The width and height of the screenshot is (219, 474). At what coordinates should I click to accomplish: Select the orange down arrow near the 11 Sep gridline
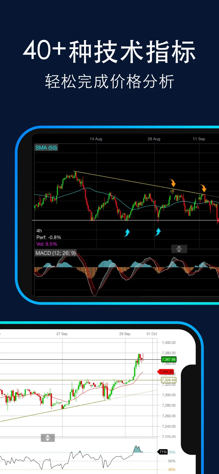coord(203,188)
